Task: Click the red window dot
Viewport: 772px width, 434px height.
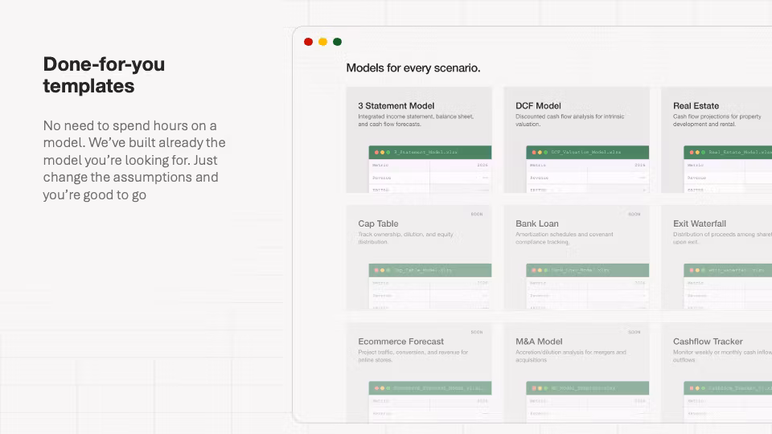Action: [308, 42]
